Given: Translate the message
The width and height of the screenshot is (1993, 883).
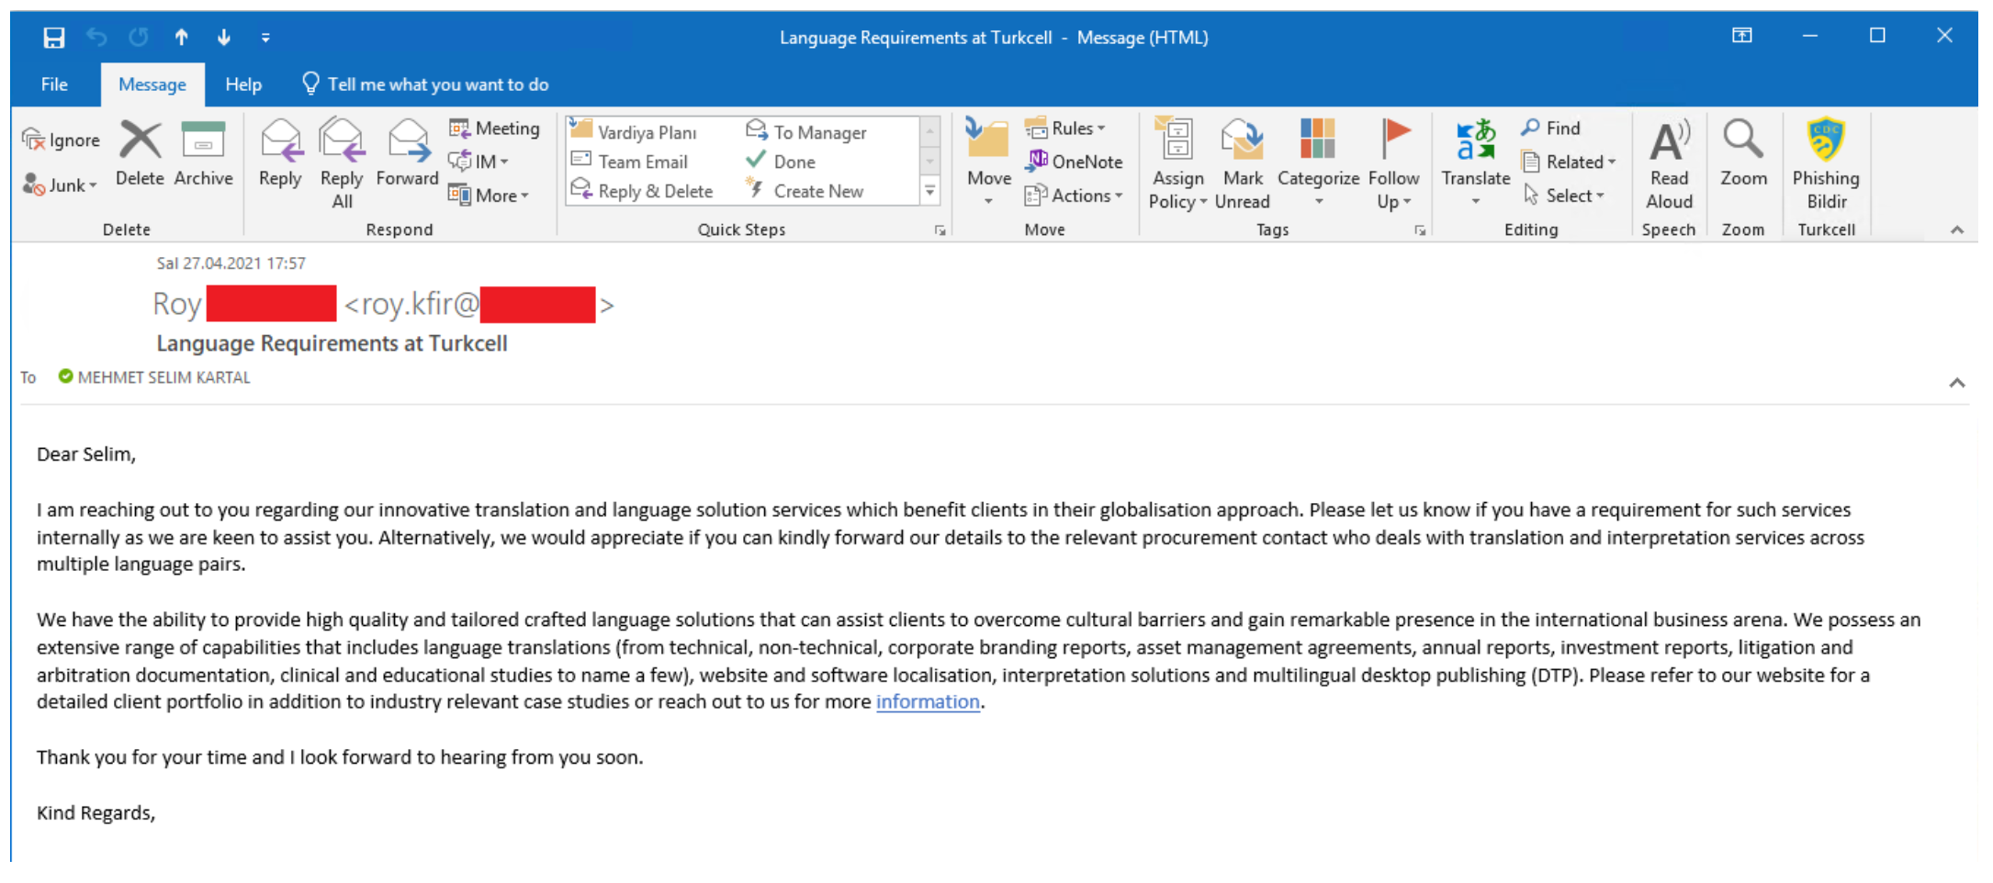Looking at the screenshot, I should click(x=1475, y=162).
